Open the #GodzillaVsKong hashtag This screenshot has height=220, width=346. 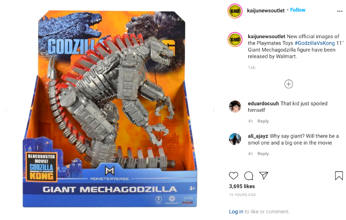[315, 43]
